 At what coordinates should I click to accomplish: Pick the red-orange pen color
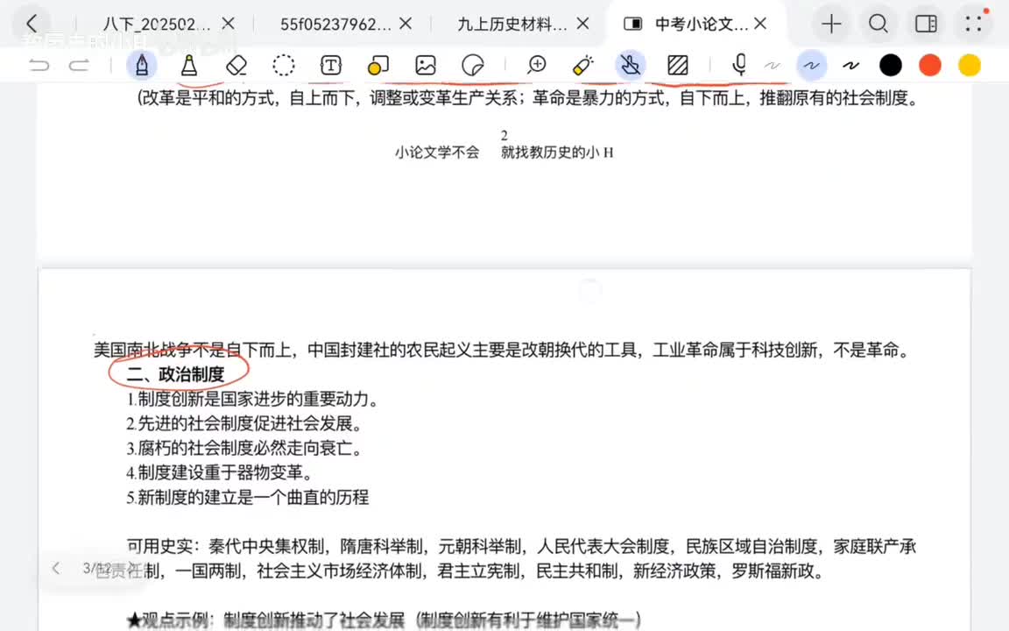(x=930, y=65)
